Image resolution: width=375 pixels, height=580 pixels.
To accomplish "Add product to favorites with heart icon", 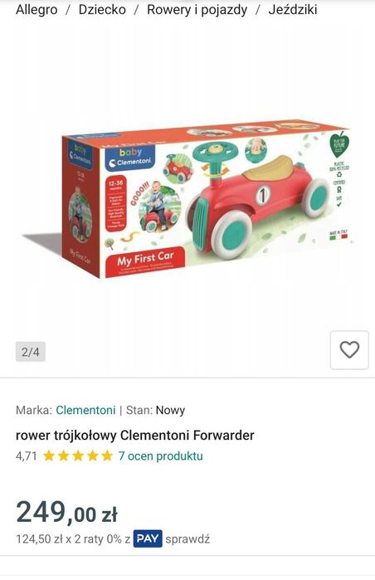I will 349,350.
